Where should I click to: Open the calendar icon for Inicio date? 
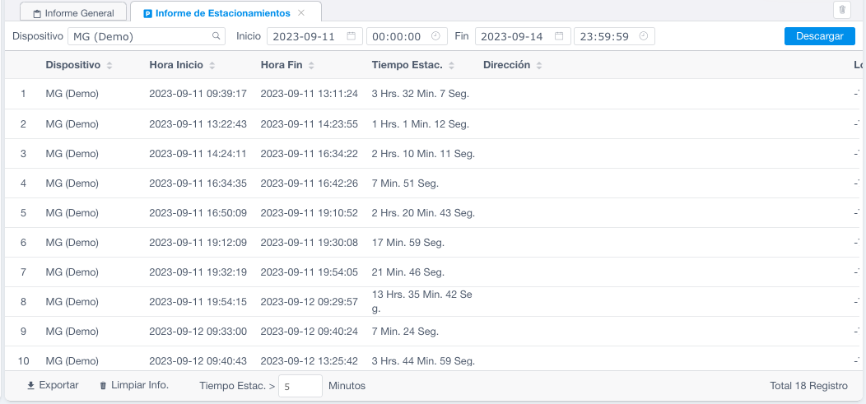pos(352,36)
